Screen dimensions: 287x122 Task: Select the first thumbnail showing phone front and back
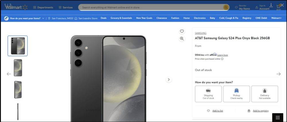pos(18,46)
